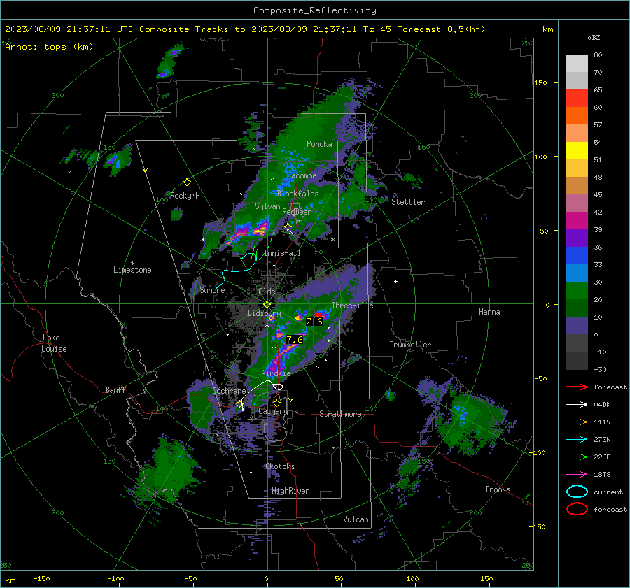Click the Stettler city label
Screen dimensions: 630x588
click(x=408, y=202)
